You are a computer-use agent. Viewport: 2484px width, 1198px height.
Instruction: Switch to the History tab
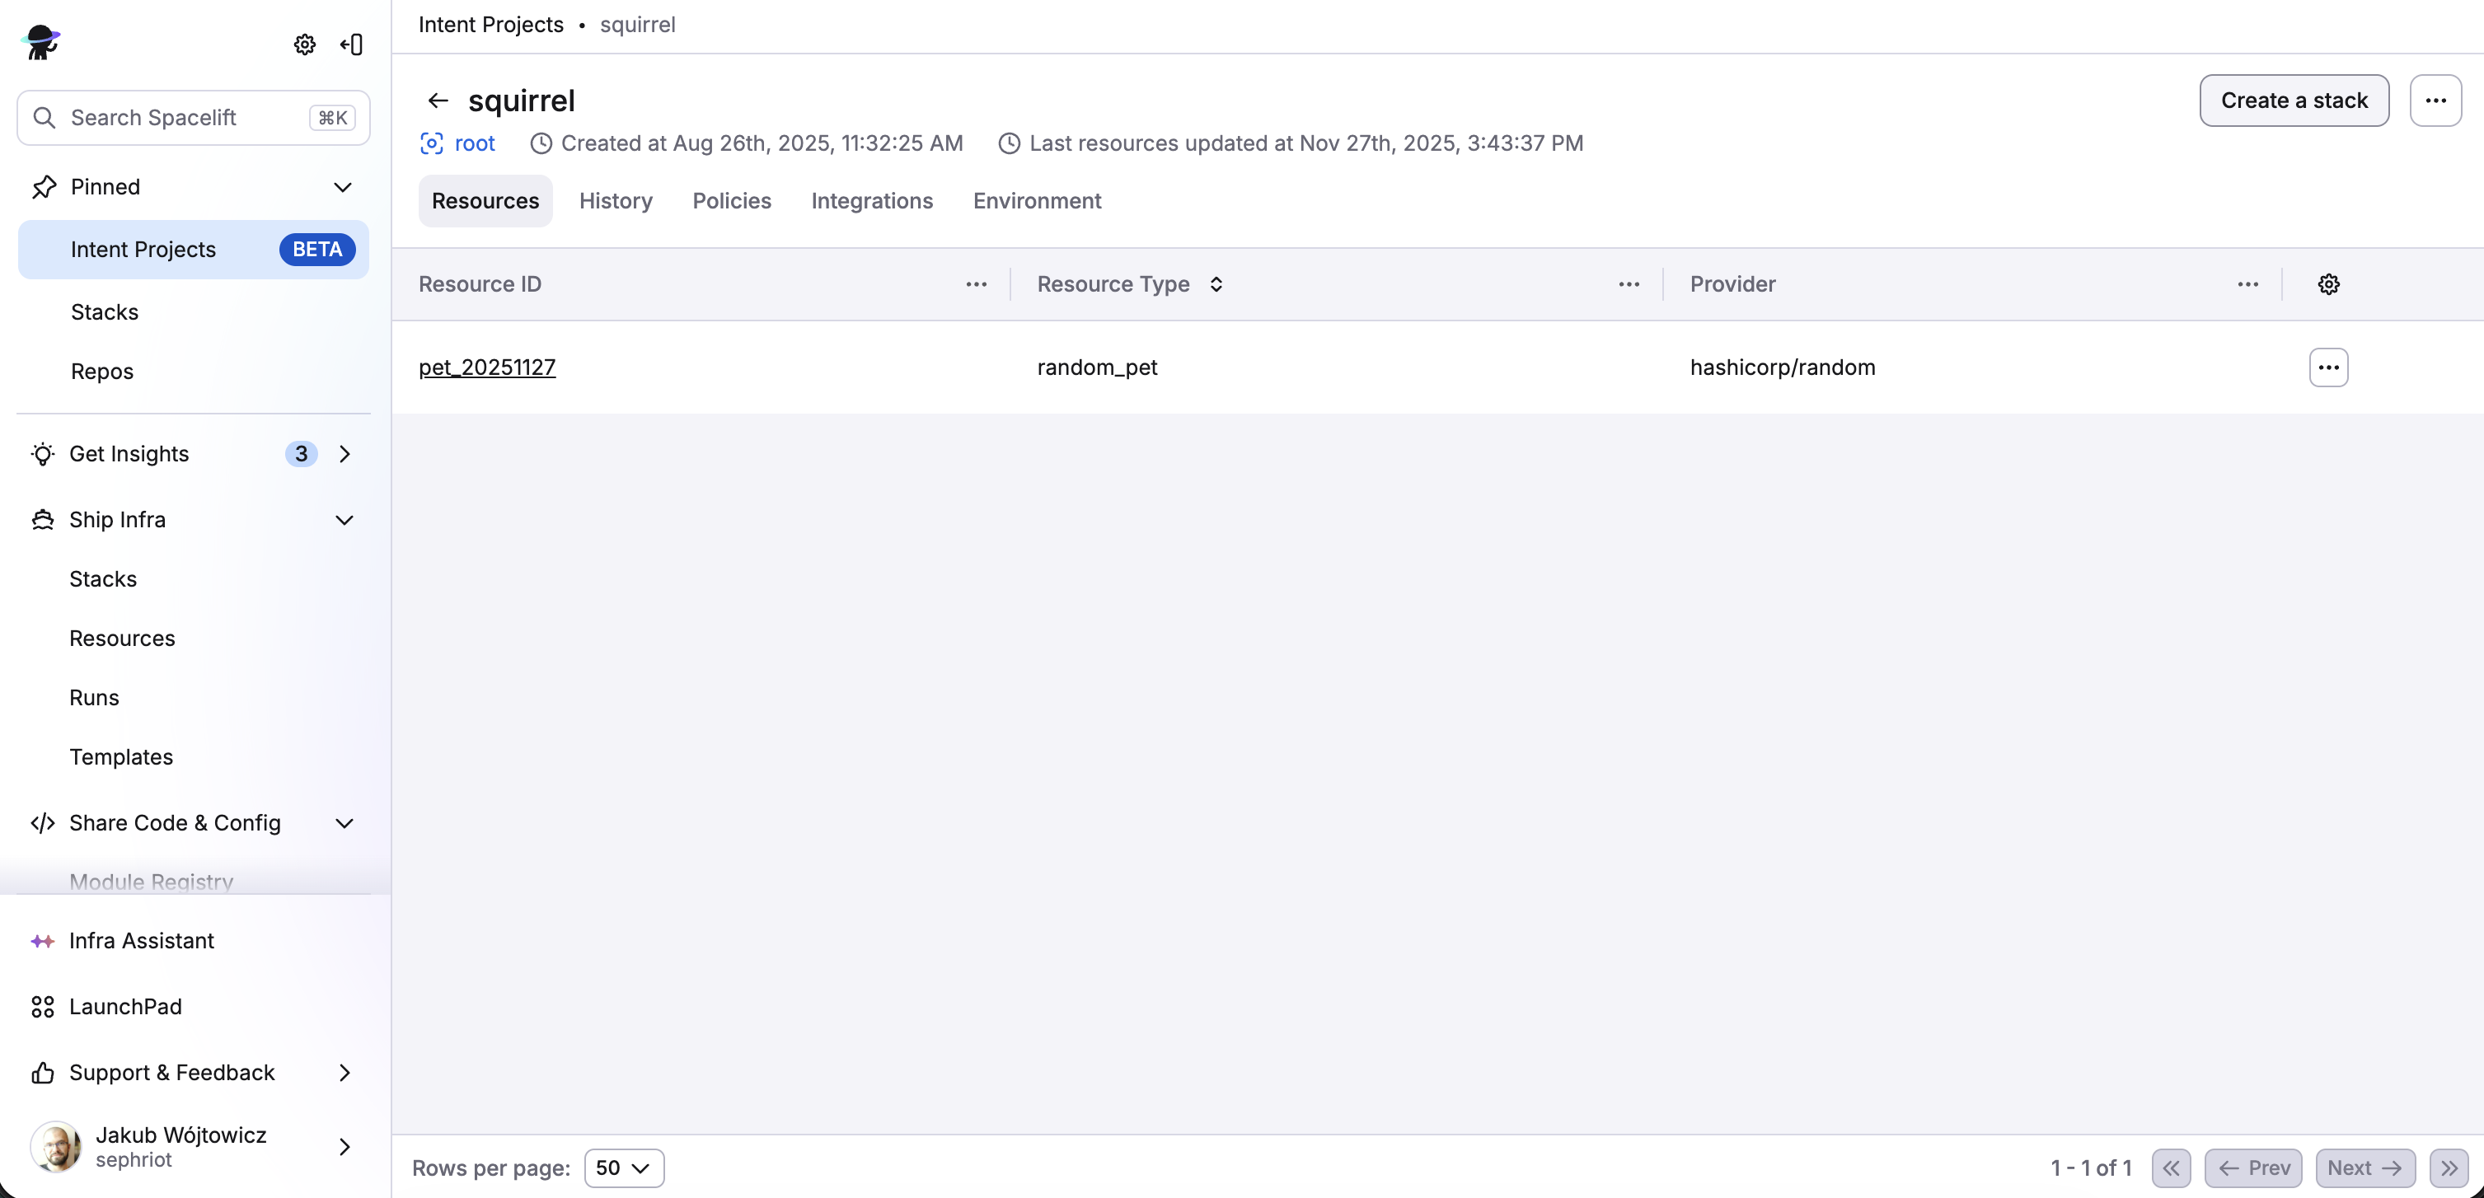[x=615, y=200]
